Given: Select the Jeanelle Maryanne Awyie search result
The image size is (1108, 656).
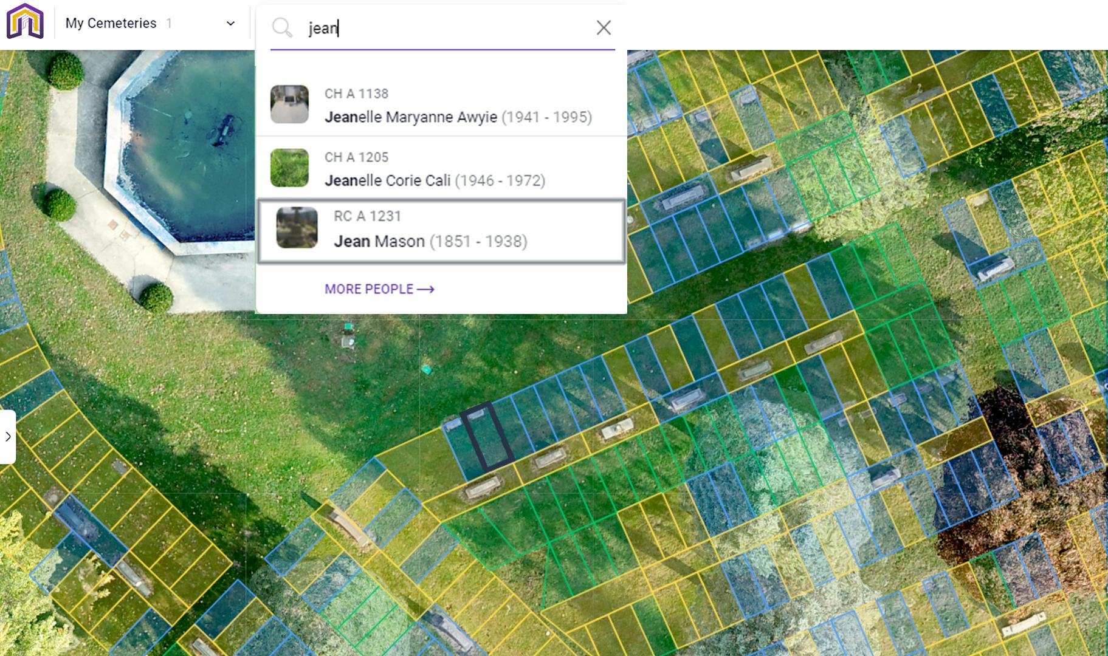Looking at the screenshot, I should tap(441, 105).
